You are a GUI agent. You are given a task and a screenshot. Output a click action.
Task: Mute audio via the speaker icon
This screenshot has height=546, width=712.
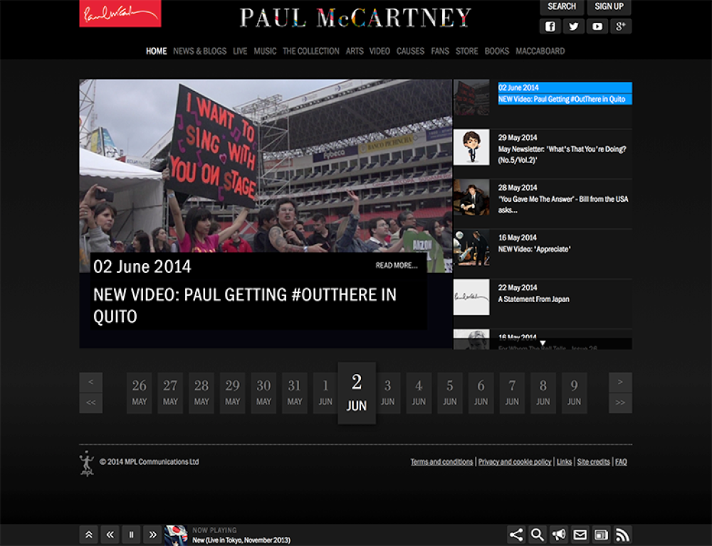559,534
